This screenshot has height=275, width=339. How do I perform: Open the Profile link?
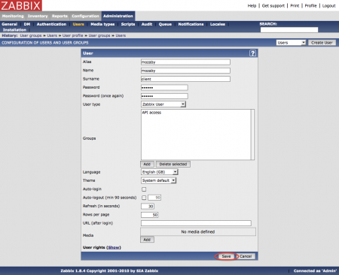pos(310,5)
